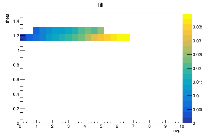Select the plot title "fill"
The width and height of the screenshot is (202, 137).
tap(101, 5)
